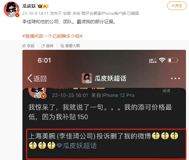
Task: Open hashtag 直播间卖一个亿能赚多少钱
Action: [52, 36]
